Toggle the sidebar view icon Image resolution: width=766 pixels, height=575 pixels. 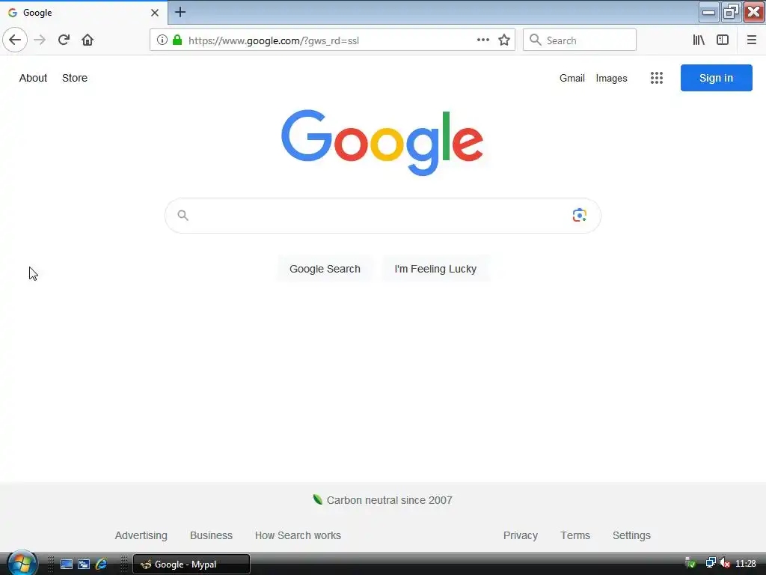723,40
